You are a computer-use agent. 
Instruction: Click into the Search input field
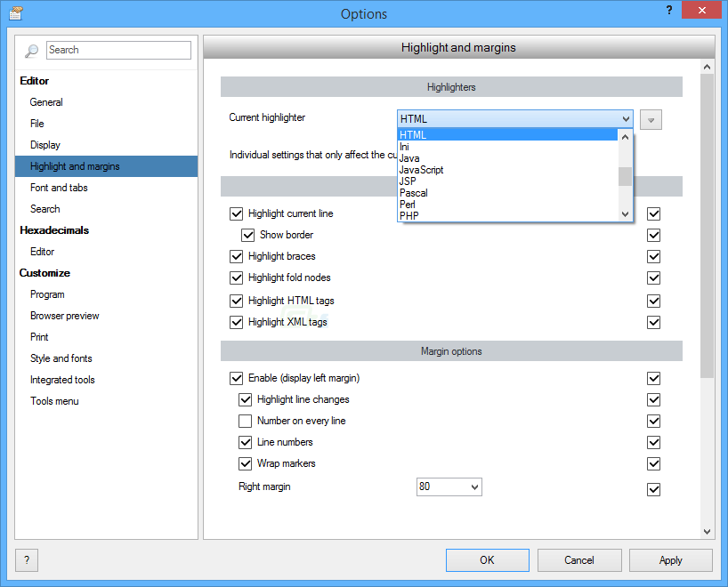pos(118,50)
